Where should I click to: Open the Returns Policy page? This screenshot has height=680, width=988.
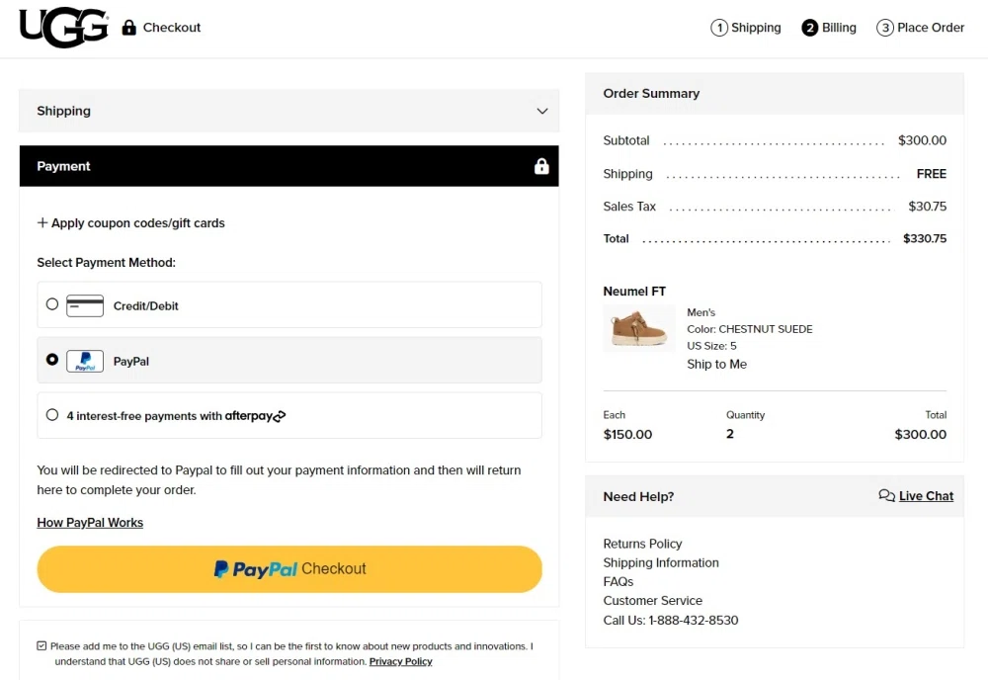[642, 544]
